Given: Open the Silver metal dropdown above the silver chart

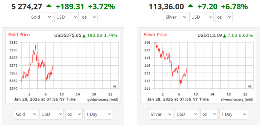Looking at the screenshot, I should (176, 17).
